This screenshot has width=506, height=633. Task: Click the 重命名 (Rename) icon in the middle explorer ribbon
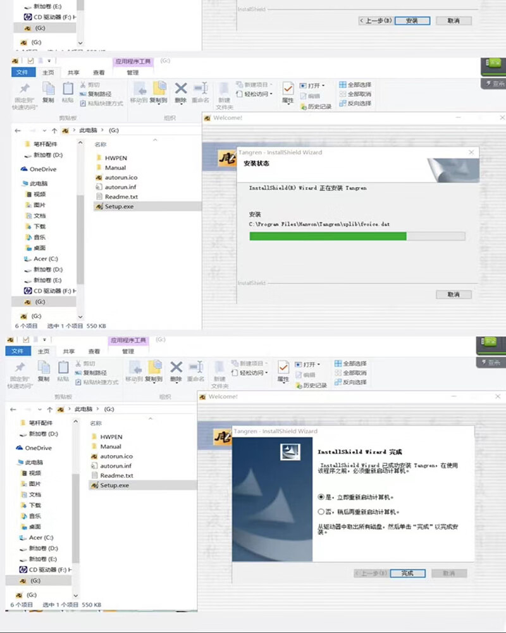tap(200, 89)
